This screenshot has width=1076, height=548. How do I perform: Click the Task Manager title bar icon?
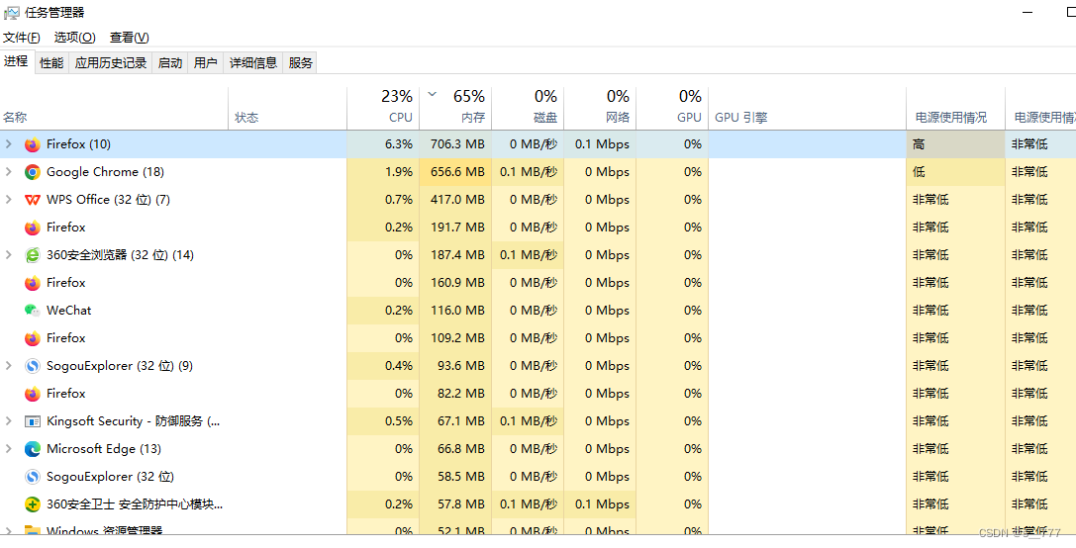point(11,12)
